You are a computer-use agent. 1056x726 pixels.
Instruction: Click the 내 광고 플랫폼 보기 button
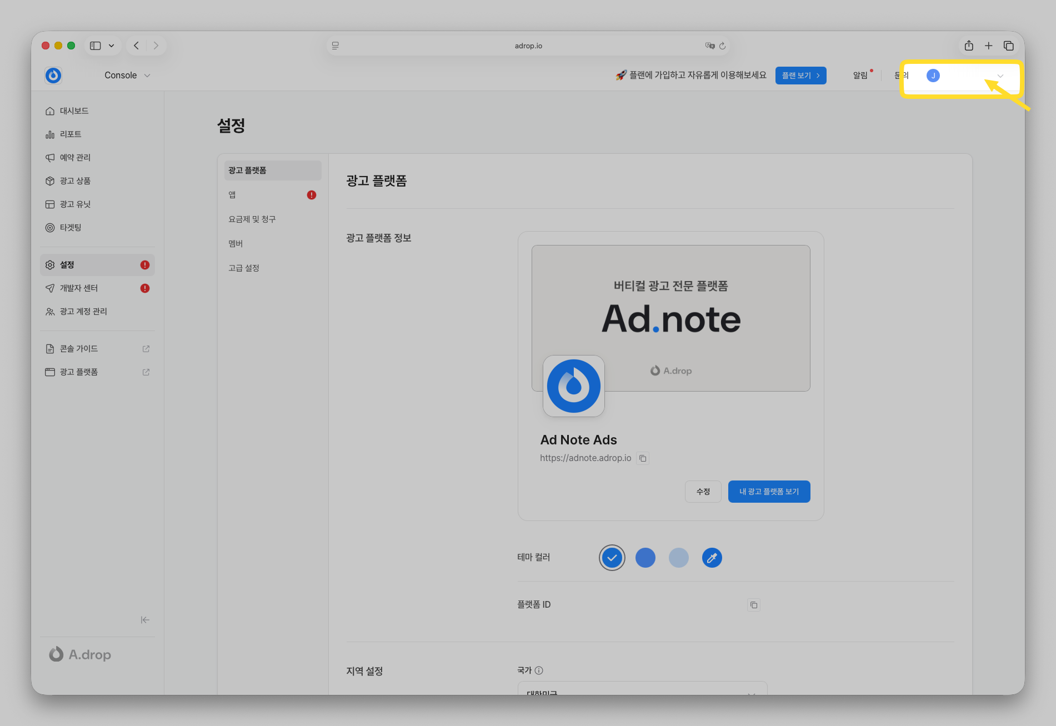[769, 492]
